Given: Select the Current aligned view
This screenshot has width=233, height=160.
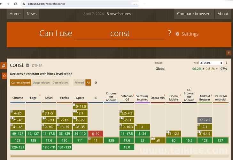Looking at the screenshot, I should [x=20, y=83].
